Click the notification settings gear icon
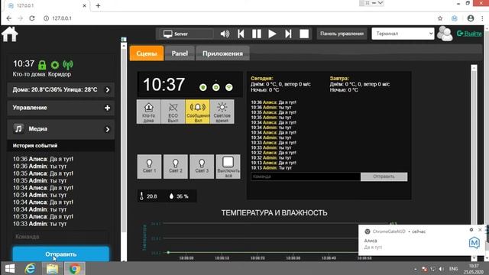Viewport: 489px width, 275px height. pyautogui.click(x=471, y=230)
